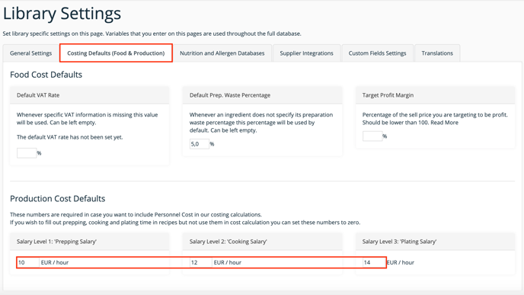This screenshot has width=524, height=295.
Task: Select Costing Defaults (Food & Production) tab
Action: point(116,53)
